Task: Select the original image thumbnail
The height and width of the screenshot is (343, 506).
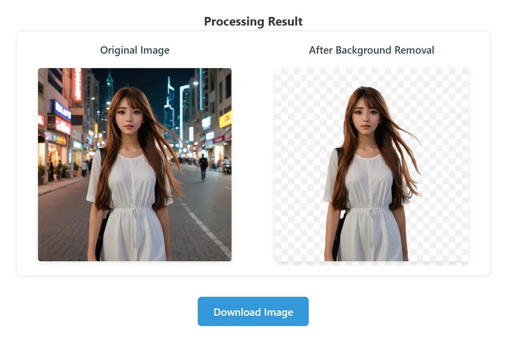Action: point(135,164)
